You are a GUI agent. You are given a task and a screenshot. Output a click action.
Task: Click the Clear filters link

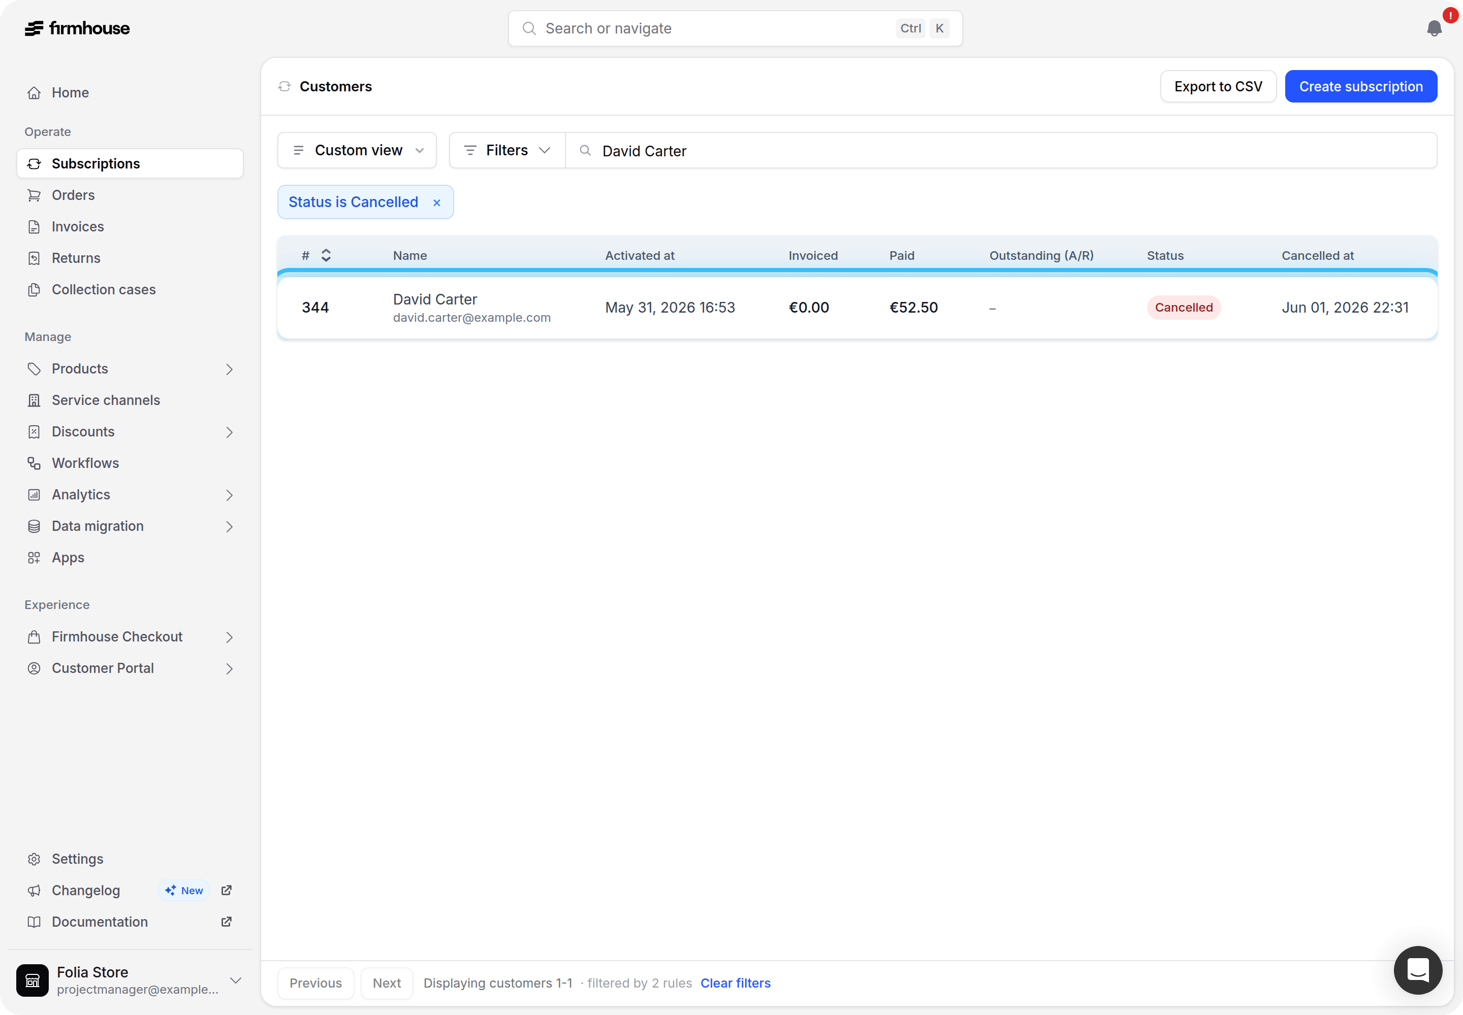[736, 983]
